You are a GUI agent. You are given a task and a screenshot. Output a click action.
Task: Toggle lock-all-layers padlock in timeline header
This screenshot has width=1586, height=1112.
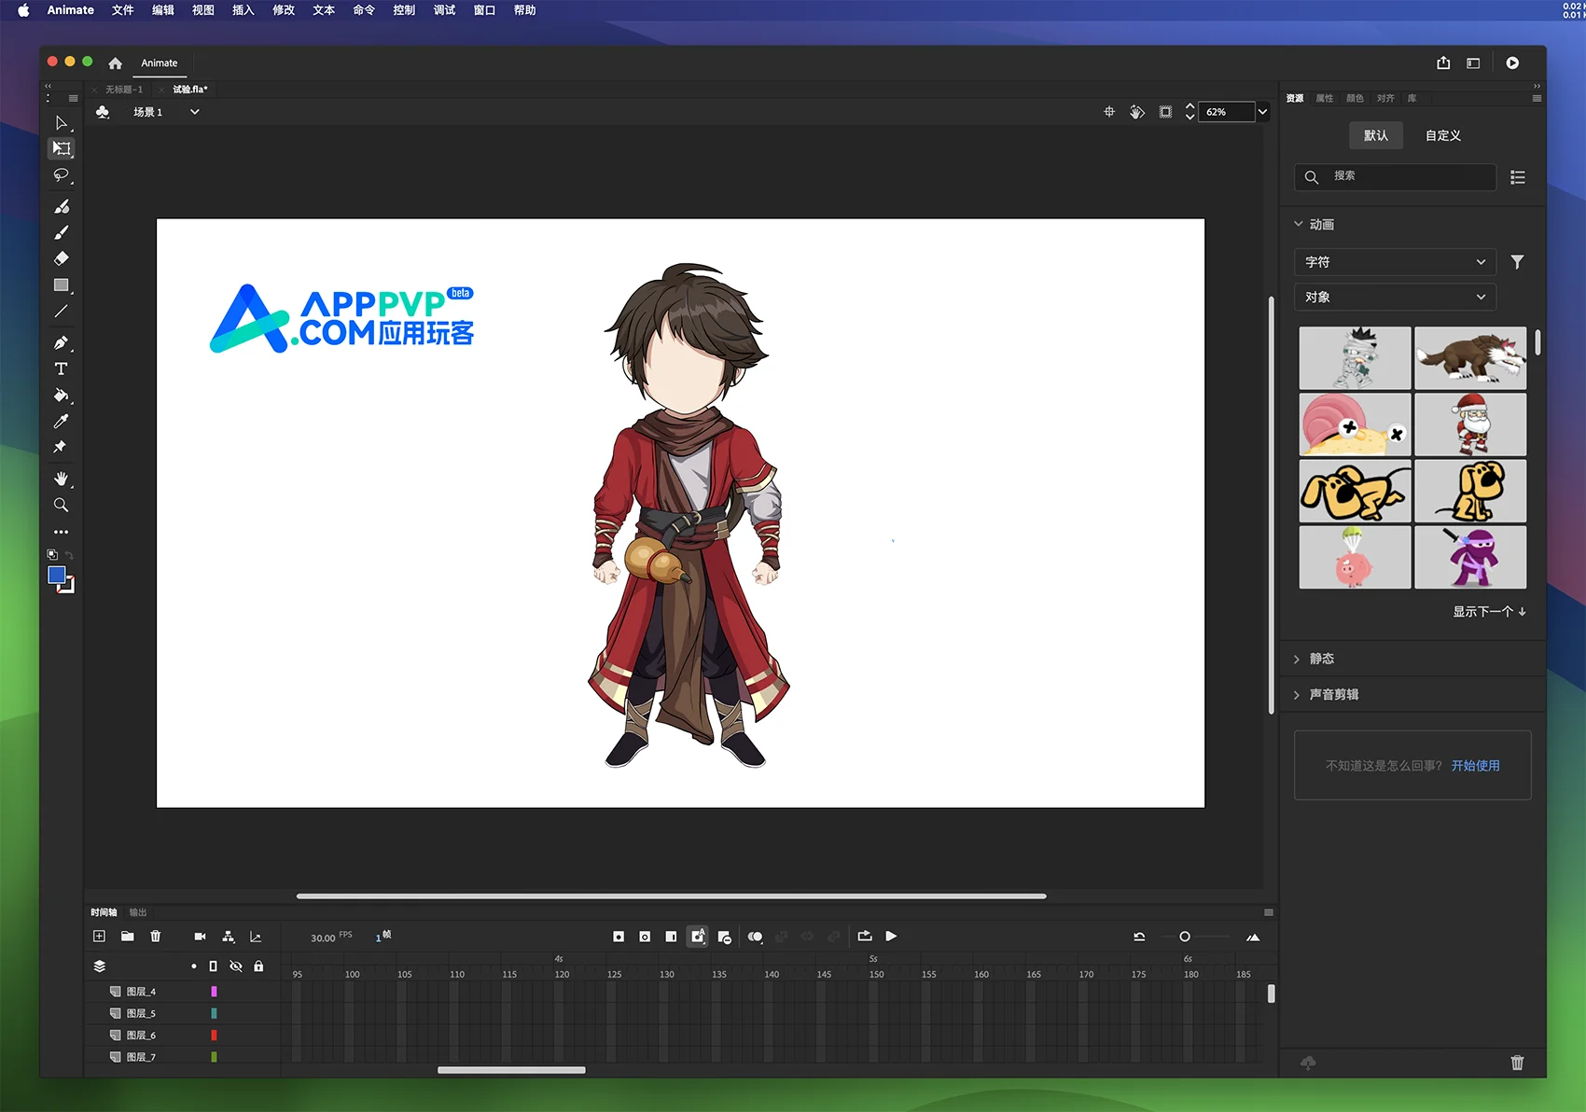258,966
